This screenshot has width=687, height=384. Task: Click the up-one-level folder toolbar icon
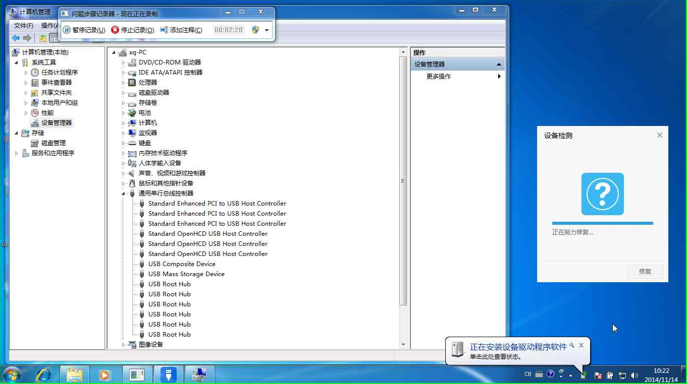[43, 38]
